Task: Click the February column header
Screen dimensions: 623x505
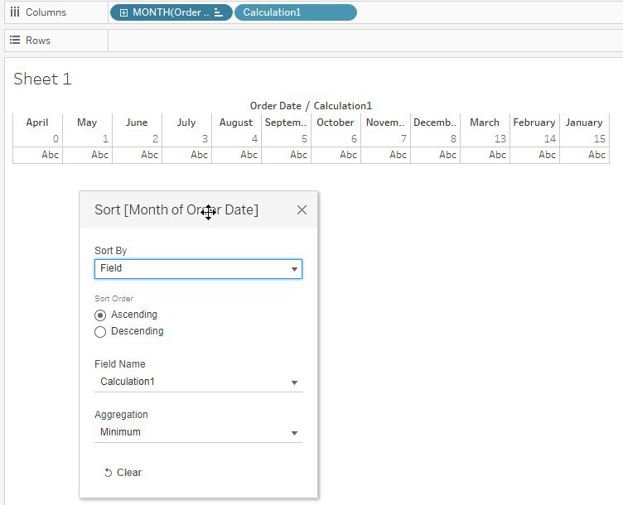Action: (x=534, y=123)
